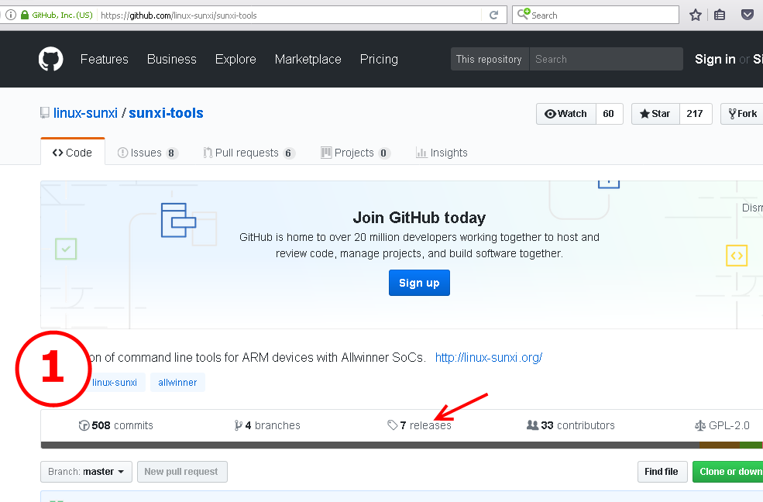Dismiss the Join GitHub banner
This screenshot has width=763, height=502.
752,208
